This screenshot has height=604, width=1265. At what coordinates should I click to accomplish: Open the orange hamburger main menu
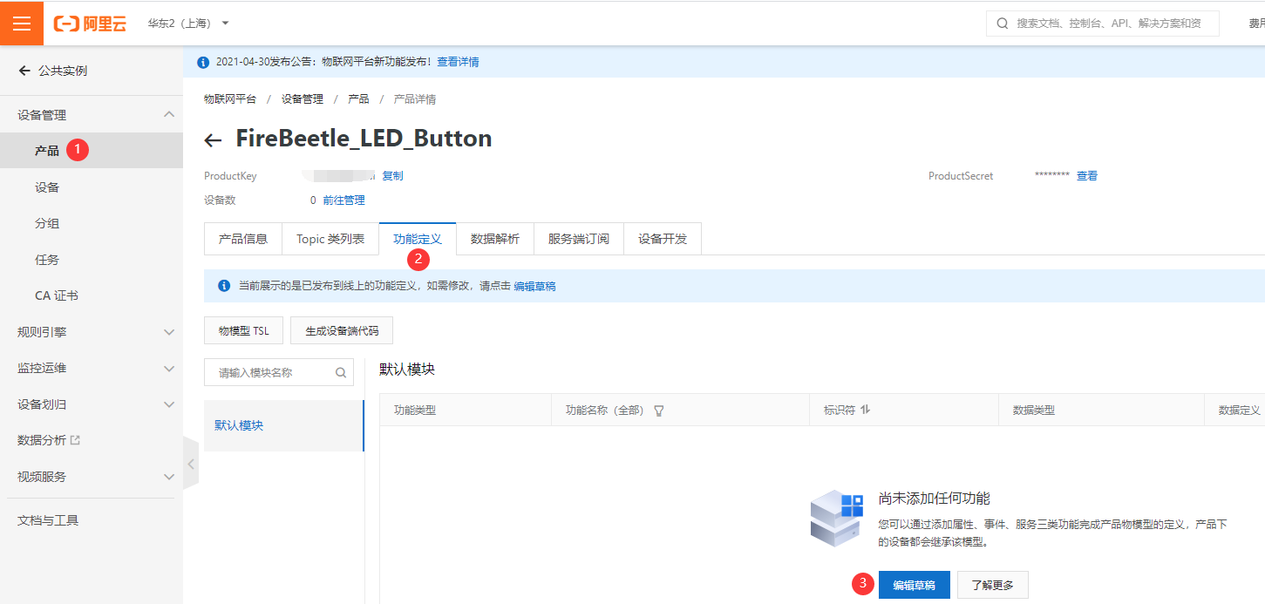[22, 23]
